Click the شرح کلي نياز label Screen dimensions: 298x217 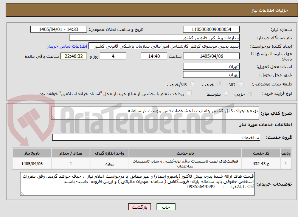pyautogui.click(x=276, y=113)
